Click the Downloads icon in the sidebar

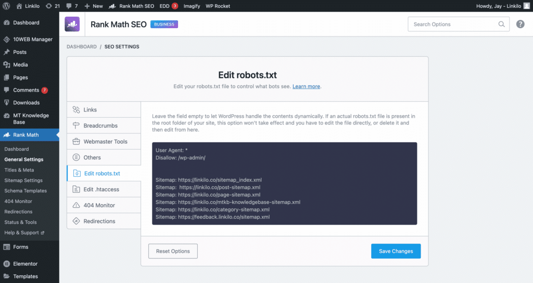6,103
